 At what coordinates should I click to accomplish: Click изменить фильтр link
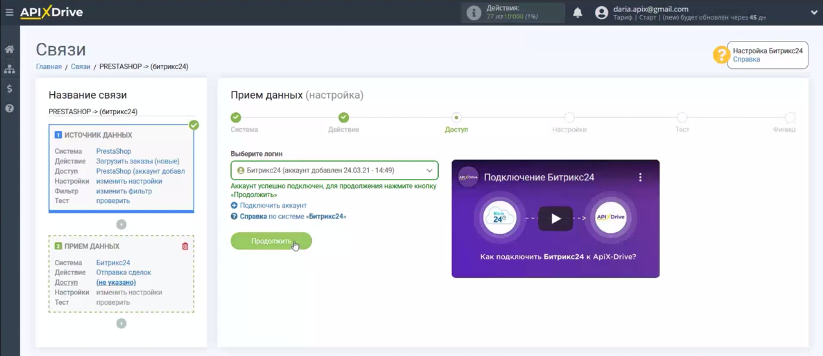[x=124, y=191]
